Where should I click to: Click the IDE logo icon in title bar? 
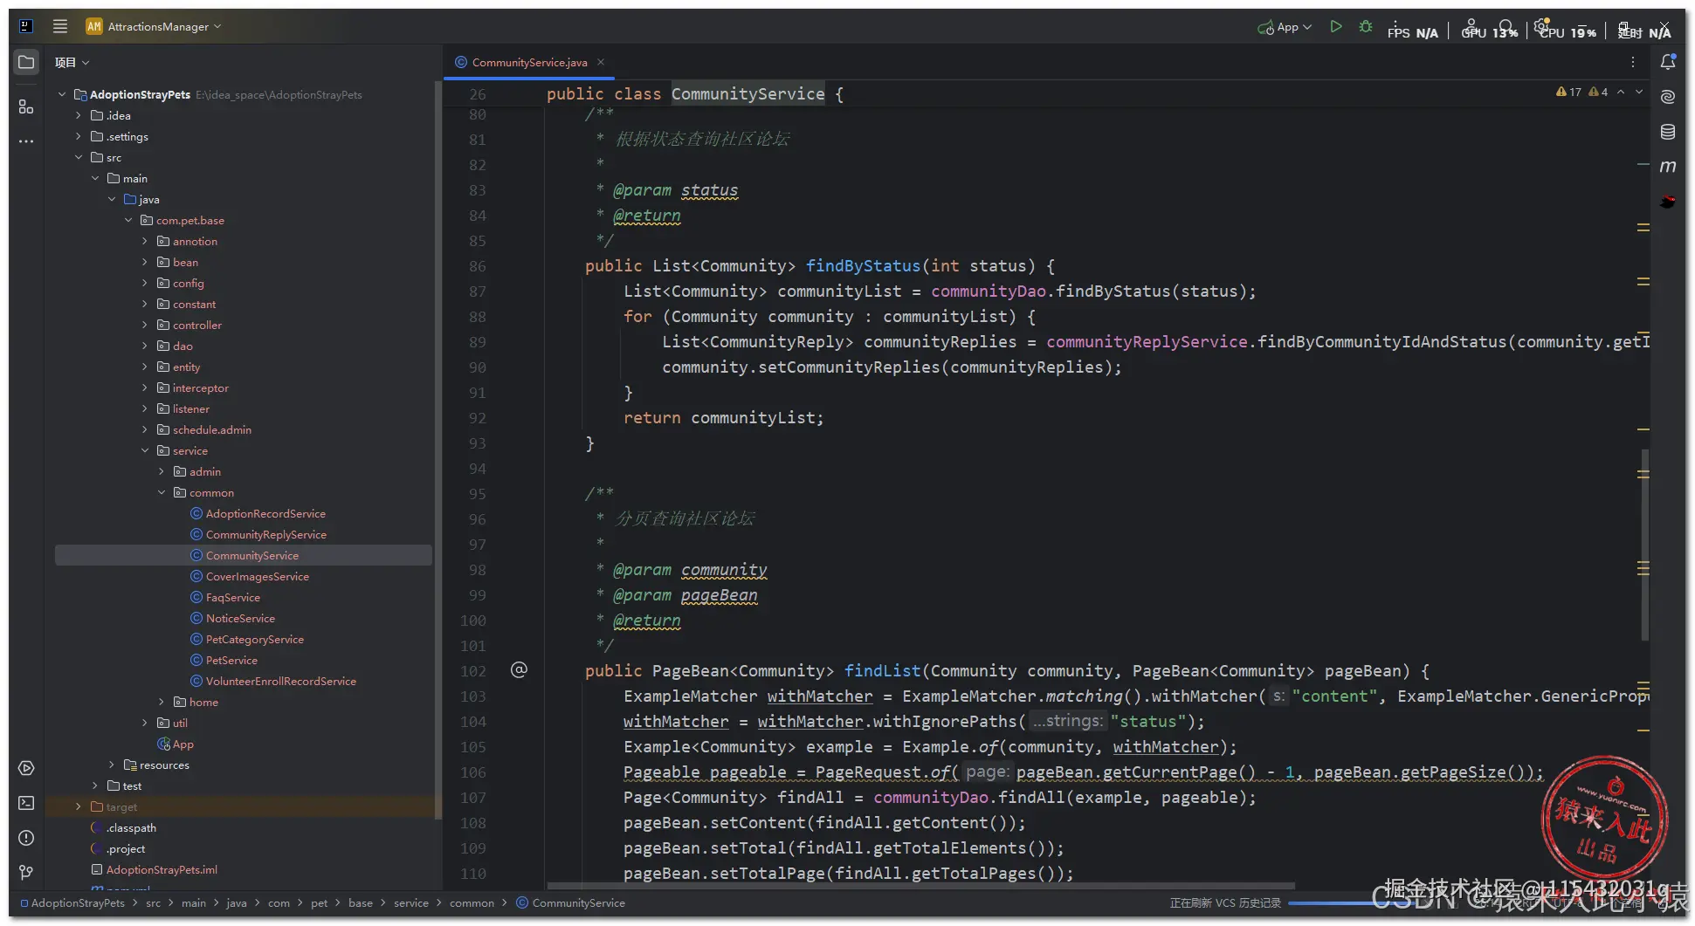(x=26, y=26)
